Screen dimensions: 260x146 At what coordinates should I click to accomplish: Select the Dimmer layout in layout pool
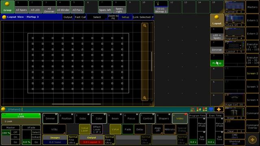click(x=217, y=47)
